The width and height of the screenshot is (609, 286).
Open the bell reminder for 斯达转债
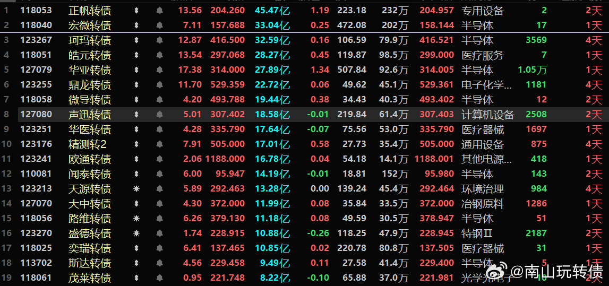coord(159,263)
